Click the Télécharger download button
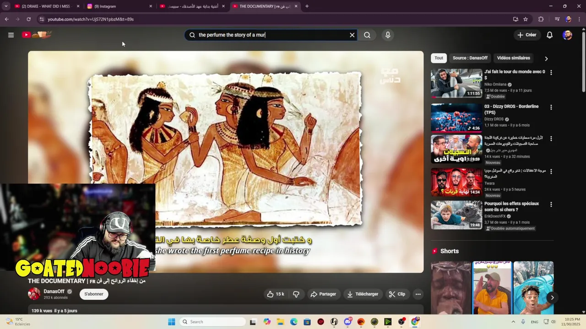Viewport: 586px width, 329px height. 363,294
